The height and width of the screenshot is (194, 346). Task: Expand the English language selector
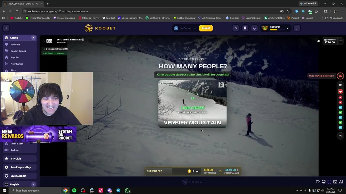[33, 185]
